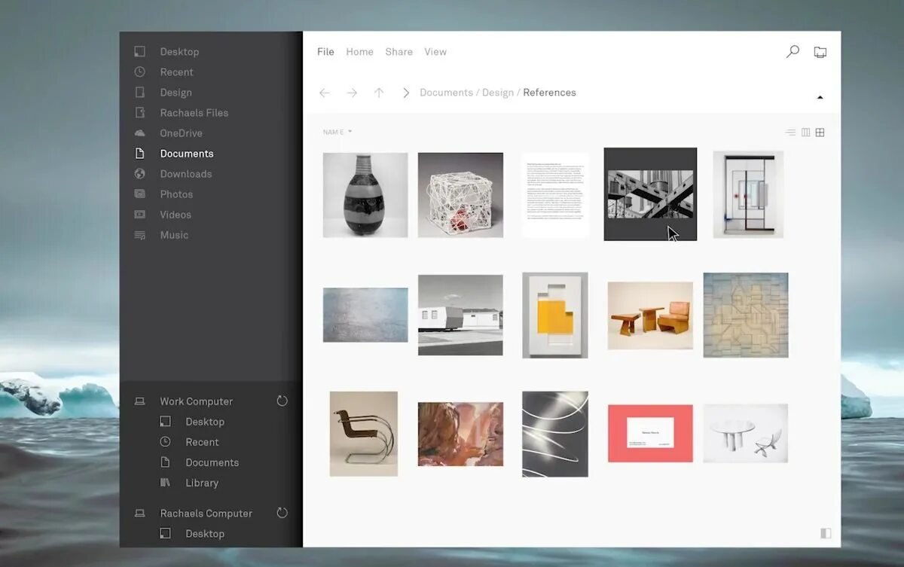Click the Downloads globe icon
The image size is (904, 567).
tap(139, 174)
